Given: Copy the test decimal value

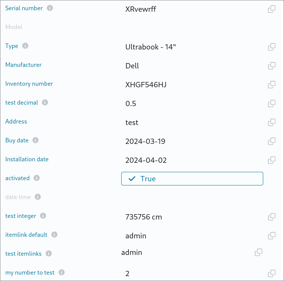Looking at the screenshot, I should 271,103.
